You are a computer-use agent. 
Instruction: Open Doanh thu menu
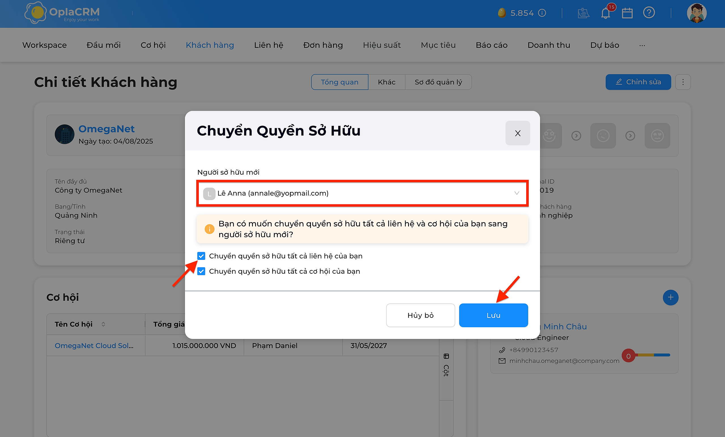click(549, 45)
